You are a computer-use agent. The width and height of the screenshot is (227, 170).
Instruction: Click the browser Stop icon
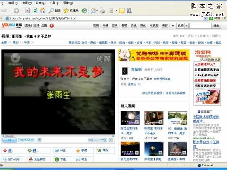pyautogui.click(x=27, y=11)
